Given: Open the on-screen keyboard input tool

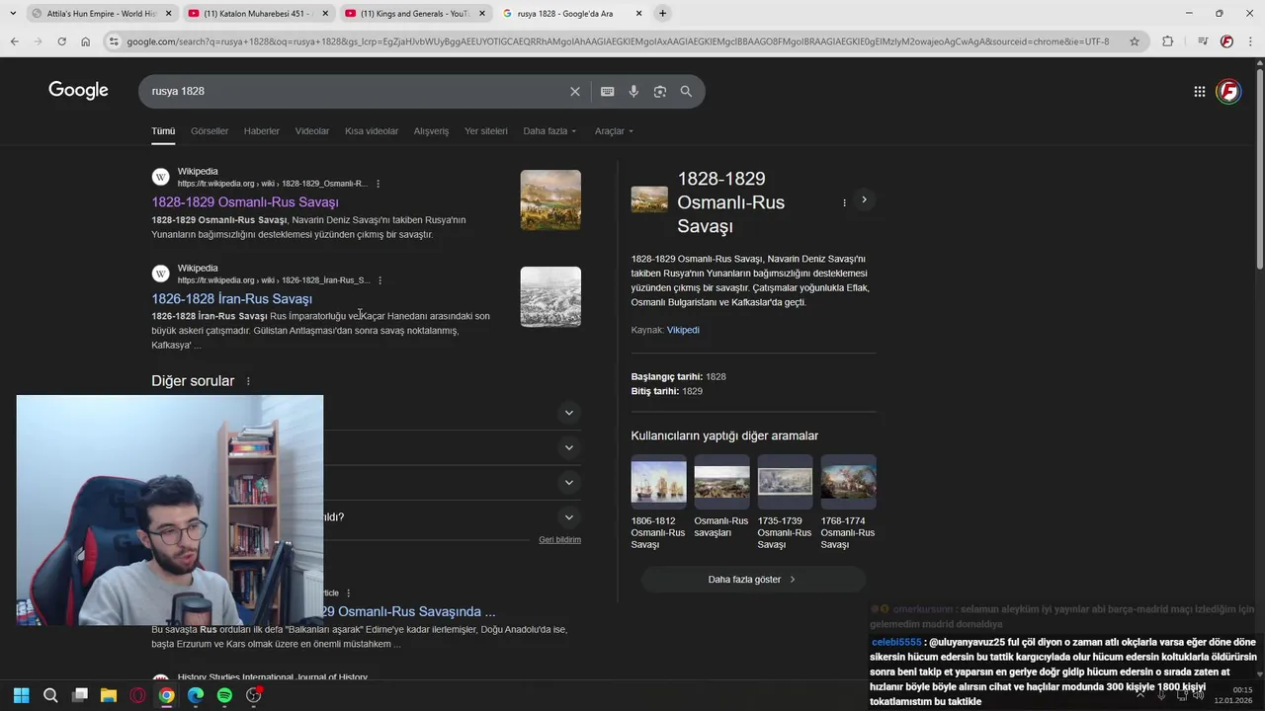Looking at the screenshot, I should click(x=608, y=91).
